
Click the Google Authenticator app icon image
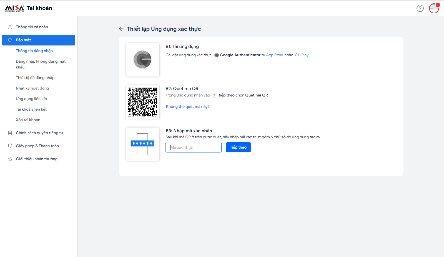(142, 60)
